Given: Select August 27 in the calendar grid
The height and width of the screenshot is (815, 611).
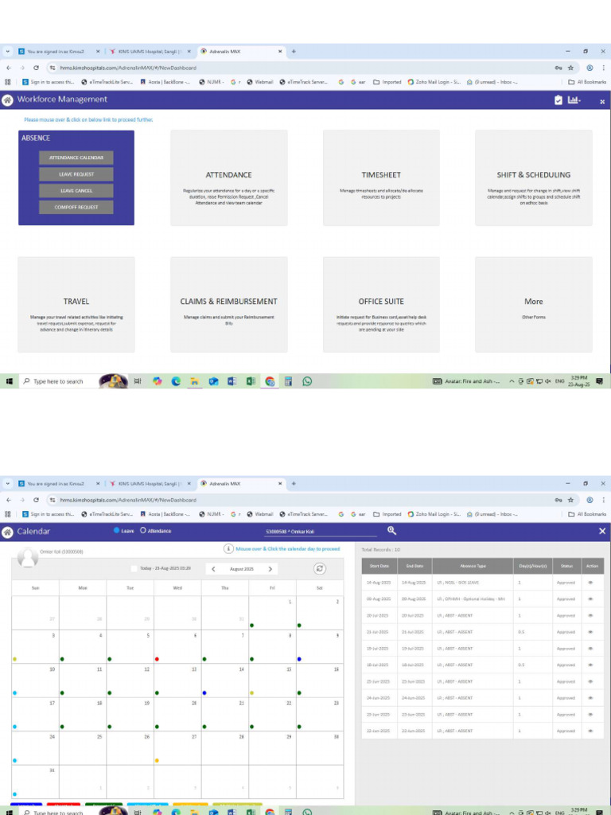Looking at the screenshot, I should (x=177, y=747).
